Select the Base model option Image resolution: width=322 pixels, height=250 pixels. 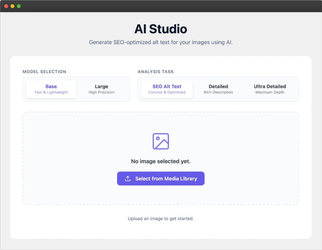point(51,89)
